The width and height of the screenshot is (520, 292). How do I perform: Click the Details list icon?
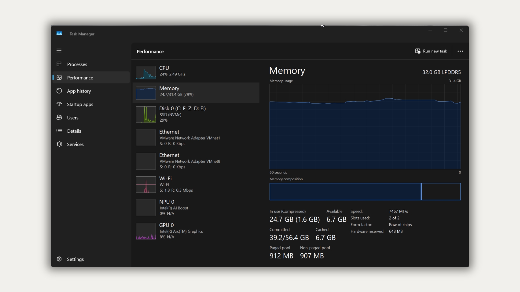[x=59, y=131]
